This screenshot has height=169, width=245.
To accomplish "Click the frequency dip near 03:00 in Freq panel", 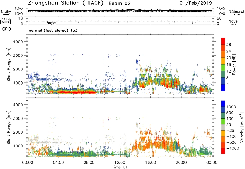I will pyautogui.click(x=51, y=23).
